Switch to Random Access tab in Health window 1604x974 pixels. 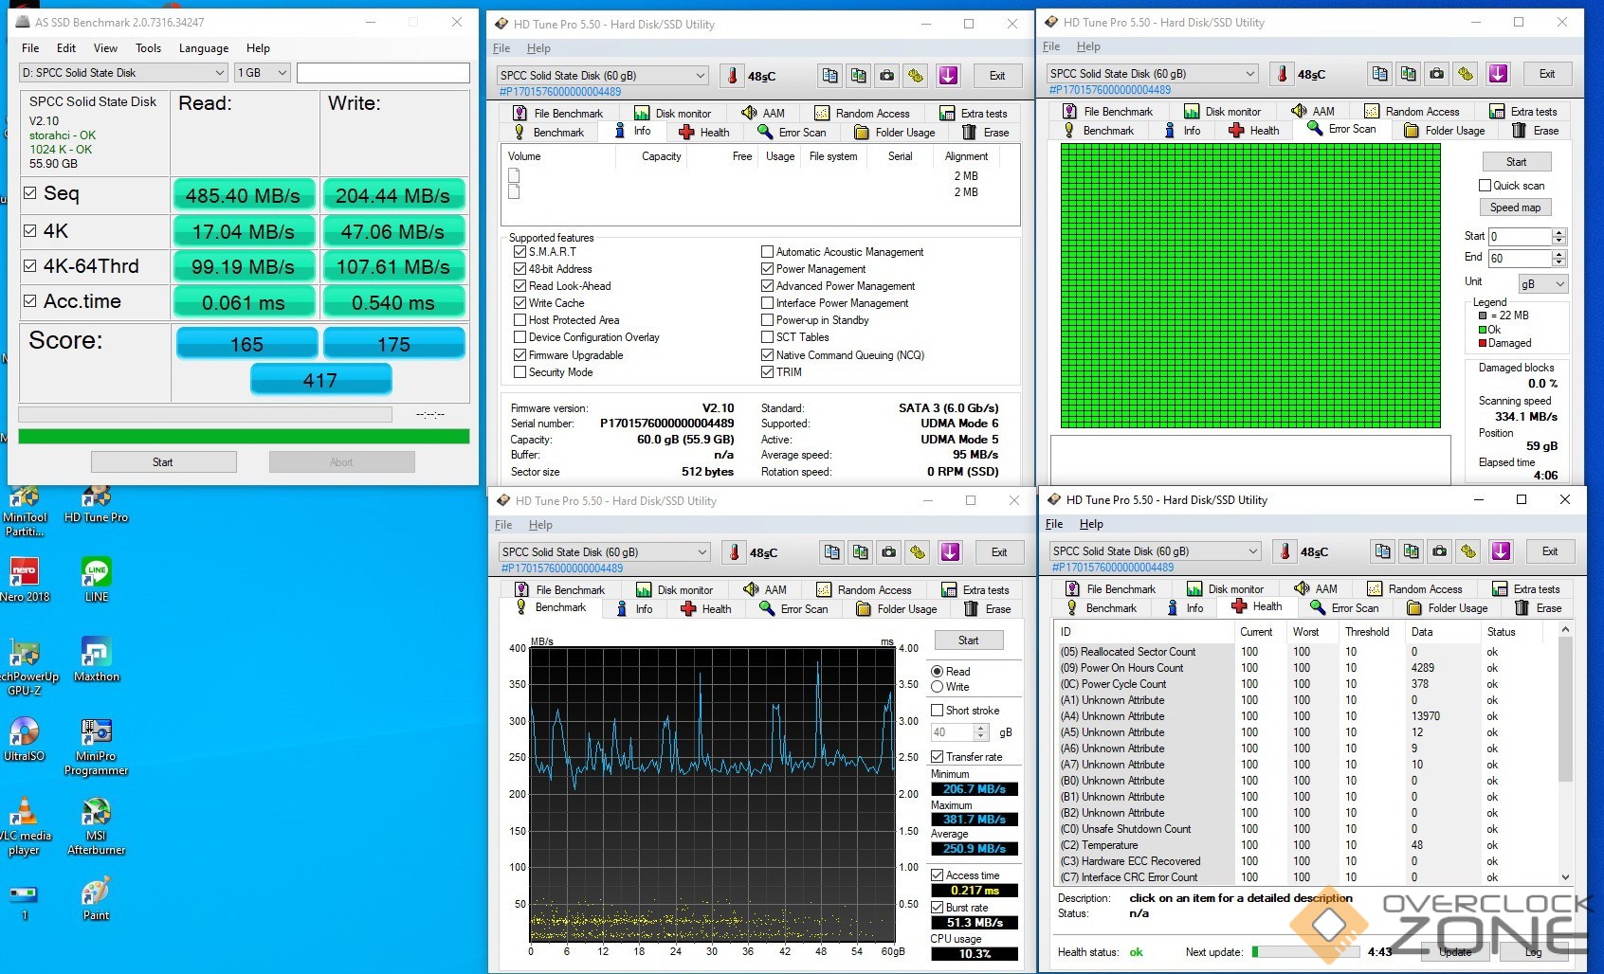tap(1414, 589)
